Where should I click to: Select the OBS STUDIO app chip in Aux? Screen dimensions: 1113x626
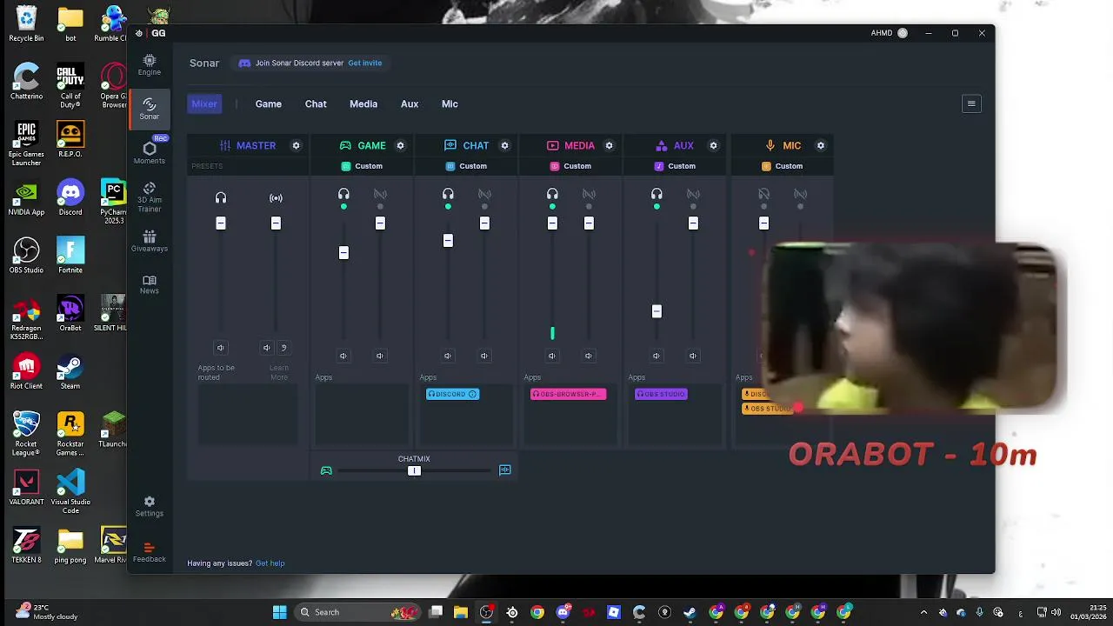coord(662,394)
